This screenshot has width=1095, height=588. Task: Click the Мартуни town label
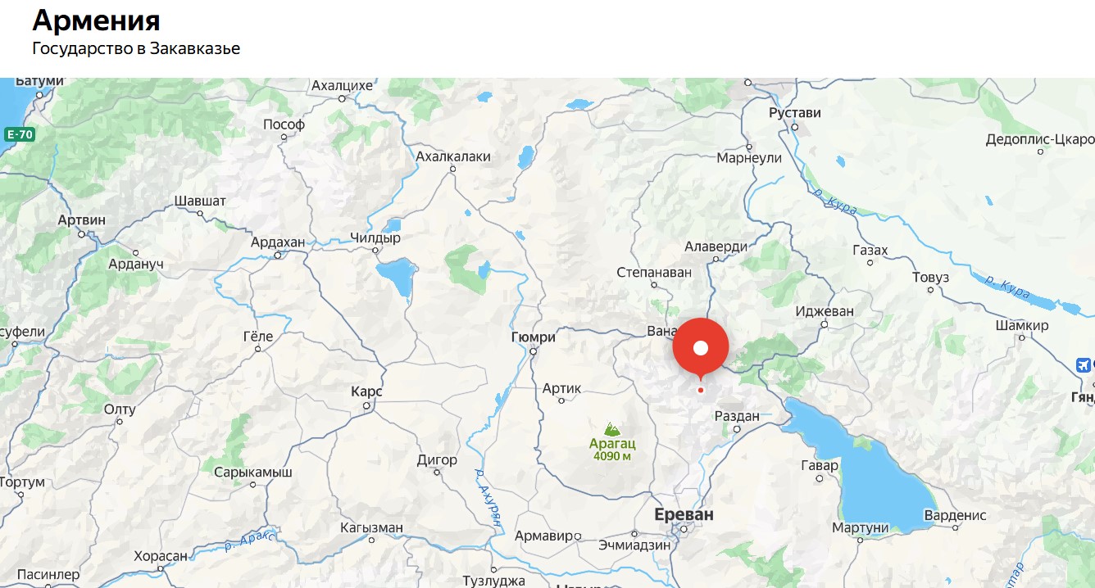(861, 528)
